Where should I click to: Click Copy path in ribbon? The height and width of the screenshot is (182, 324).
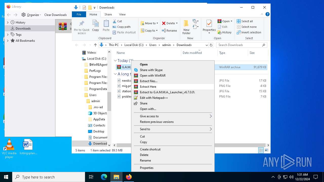pos(121,27)
